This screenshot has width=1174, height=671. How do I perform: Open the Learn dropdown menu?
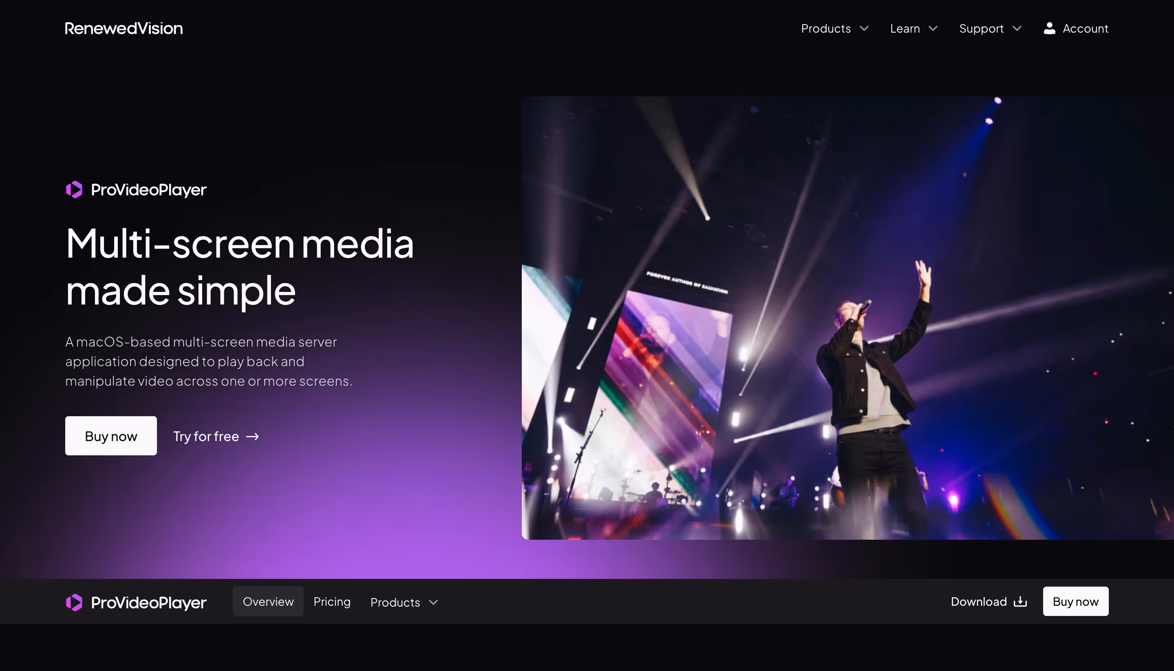905,29
